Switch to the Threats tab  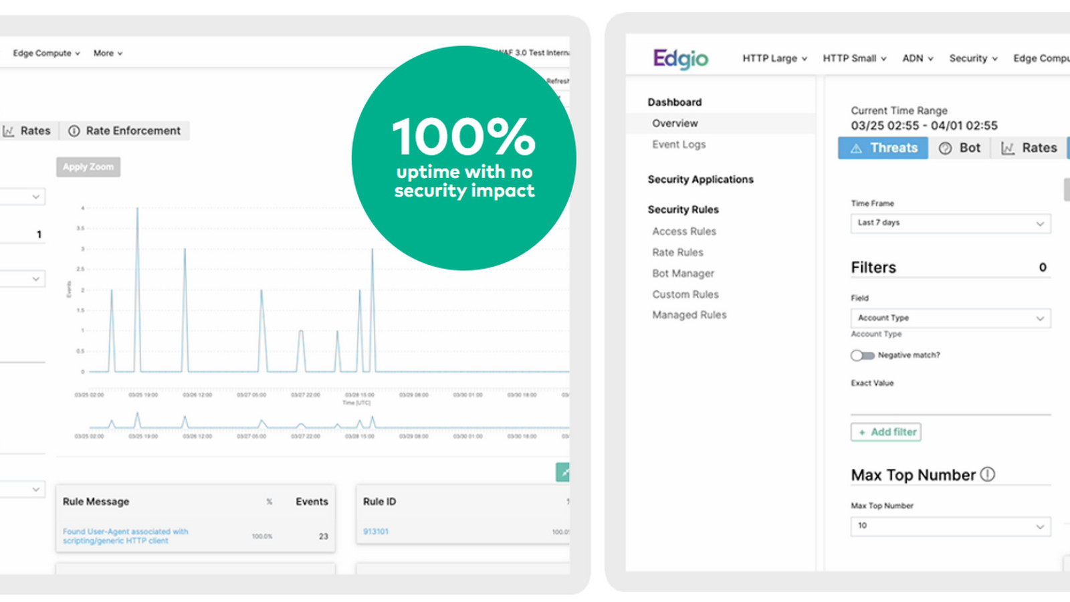pyautogui.click(x=883, y=148)
